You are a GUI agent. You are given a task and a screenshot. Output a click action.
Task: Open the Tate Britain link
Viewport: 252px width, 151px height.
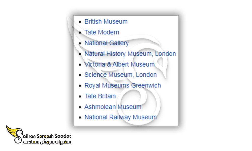(100, 96)
